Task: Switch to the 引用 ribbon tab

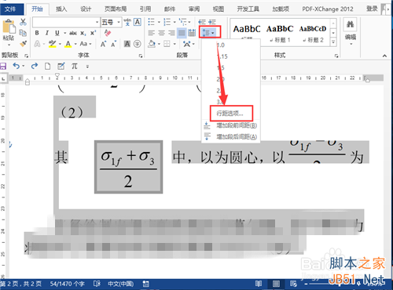Action: click(145, 9)
